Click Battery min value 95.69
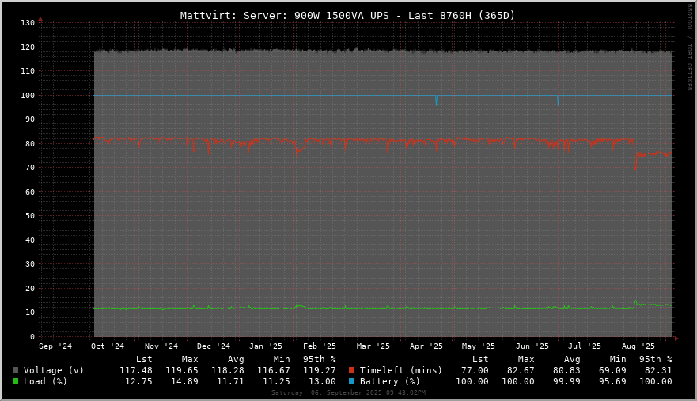The height and width of the screenshot is (401, 697). 612,381
